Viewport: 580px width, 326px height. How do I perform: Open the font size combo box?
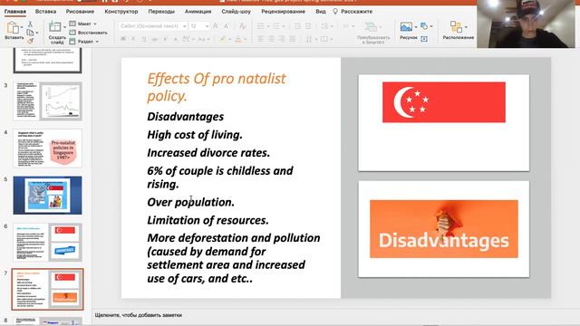(199, 26)
